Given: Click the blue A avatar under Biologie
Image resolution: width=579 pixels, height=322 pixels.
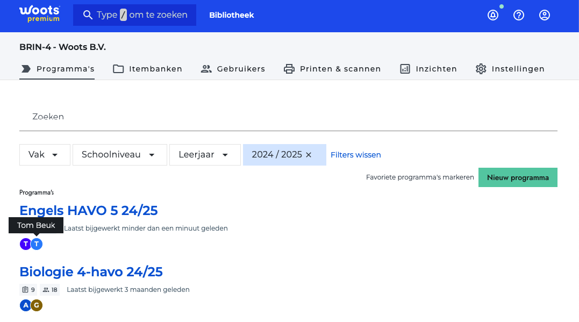Looking at the screenshot, I should 25,305.
